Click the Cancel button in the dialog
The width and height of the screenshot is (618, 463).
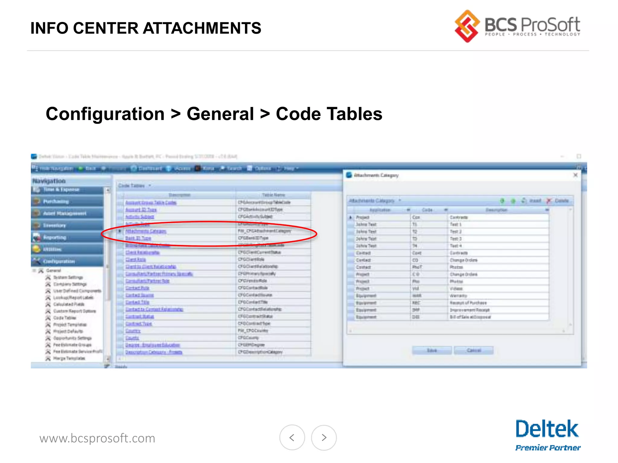pos(474,351)
